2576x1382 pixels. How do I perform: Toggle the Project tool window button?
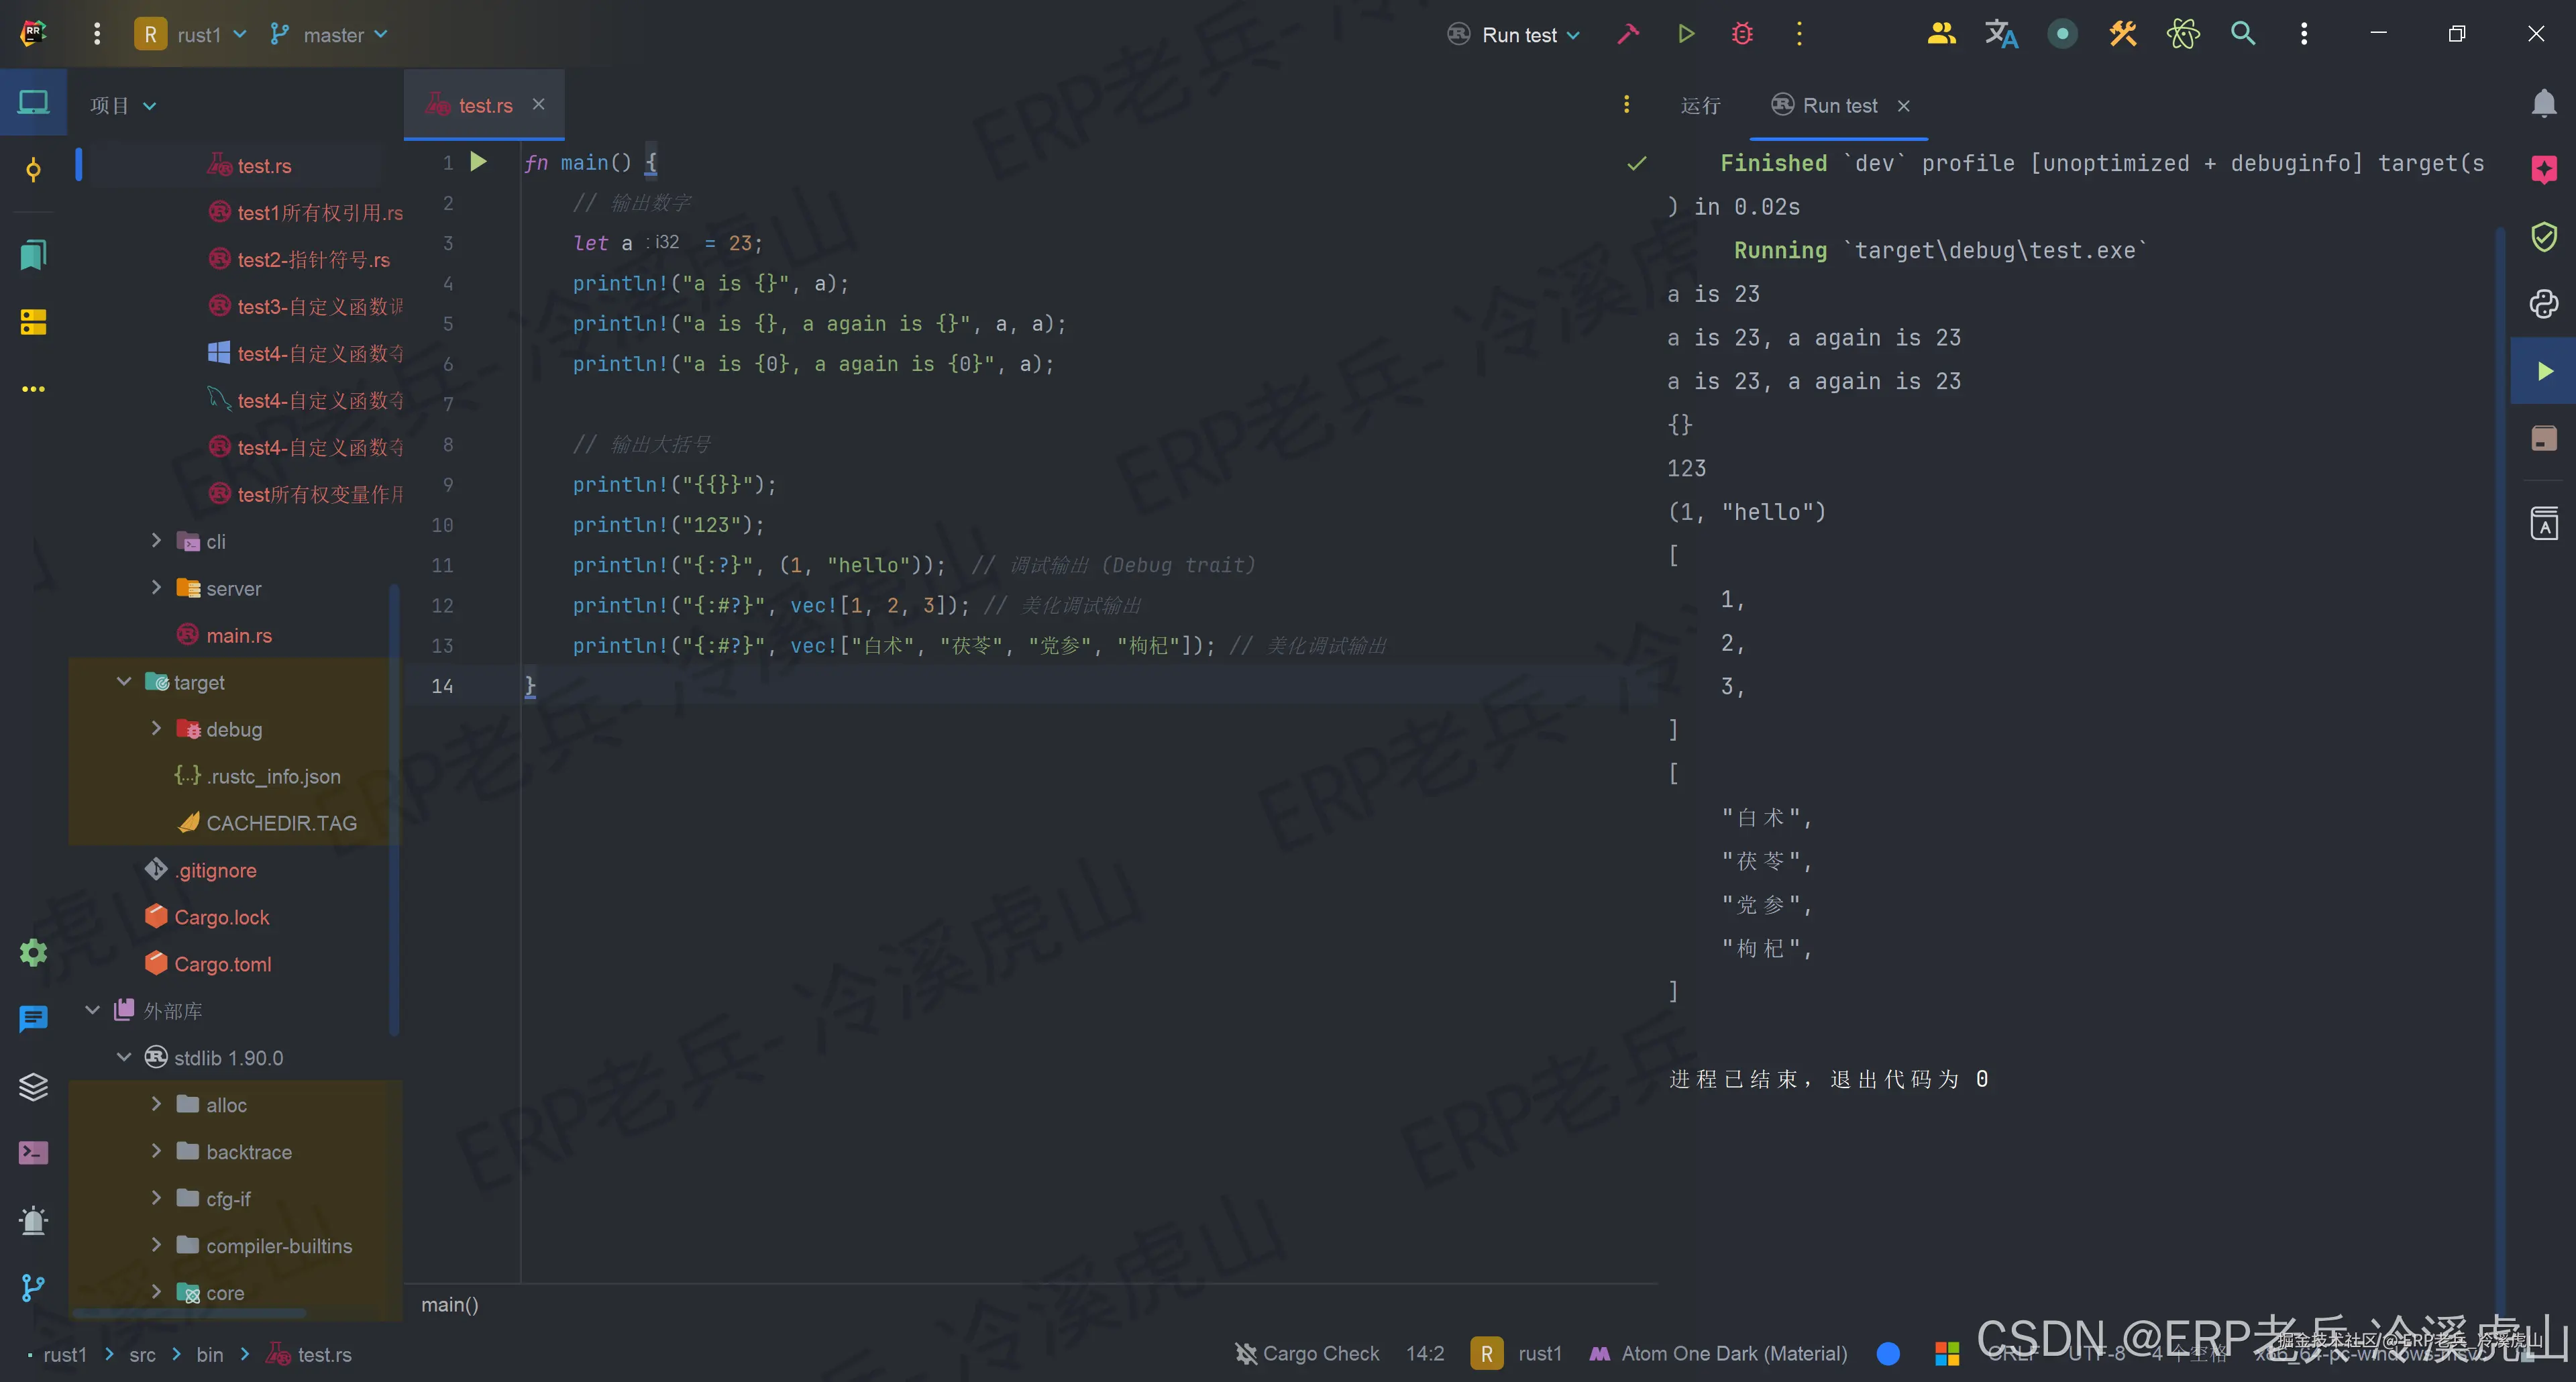click(x=33, y=103)
